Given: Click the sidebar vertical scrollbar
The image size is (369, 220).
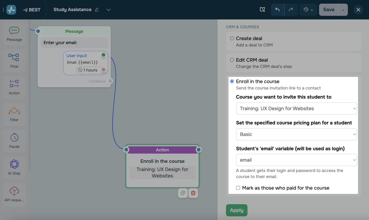Looking at the screenshot, I should tap(30, 94).
